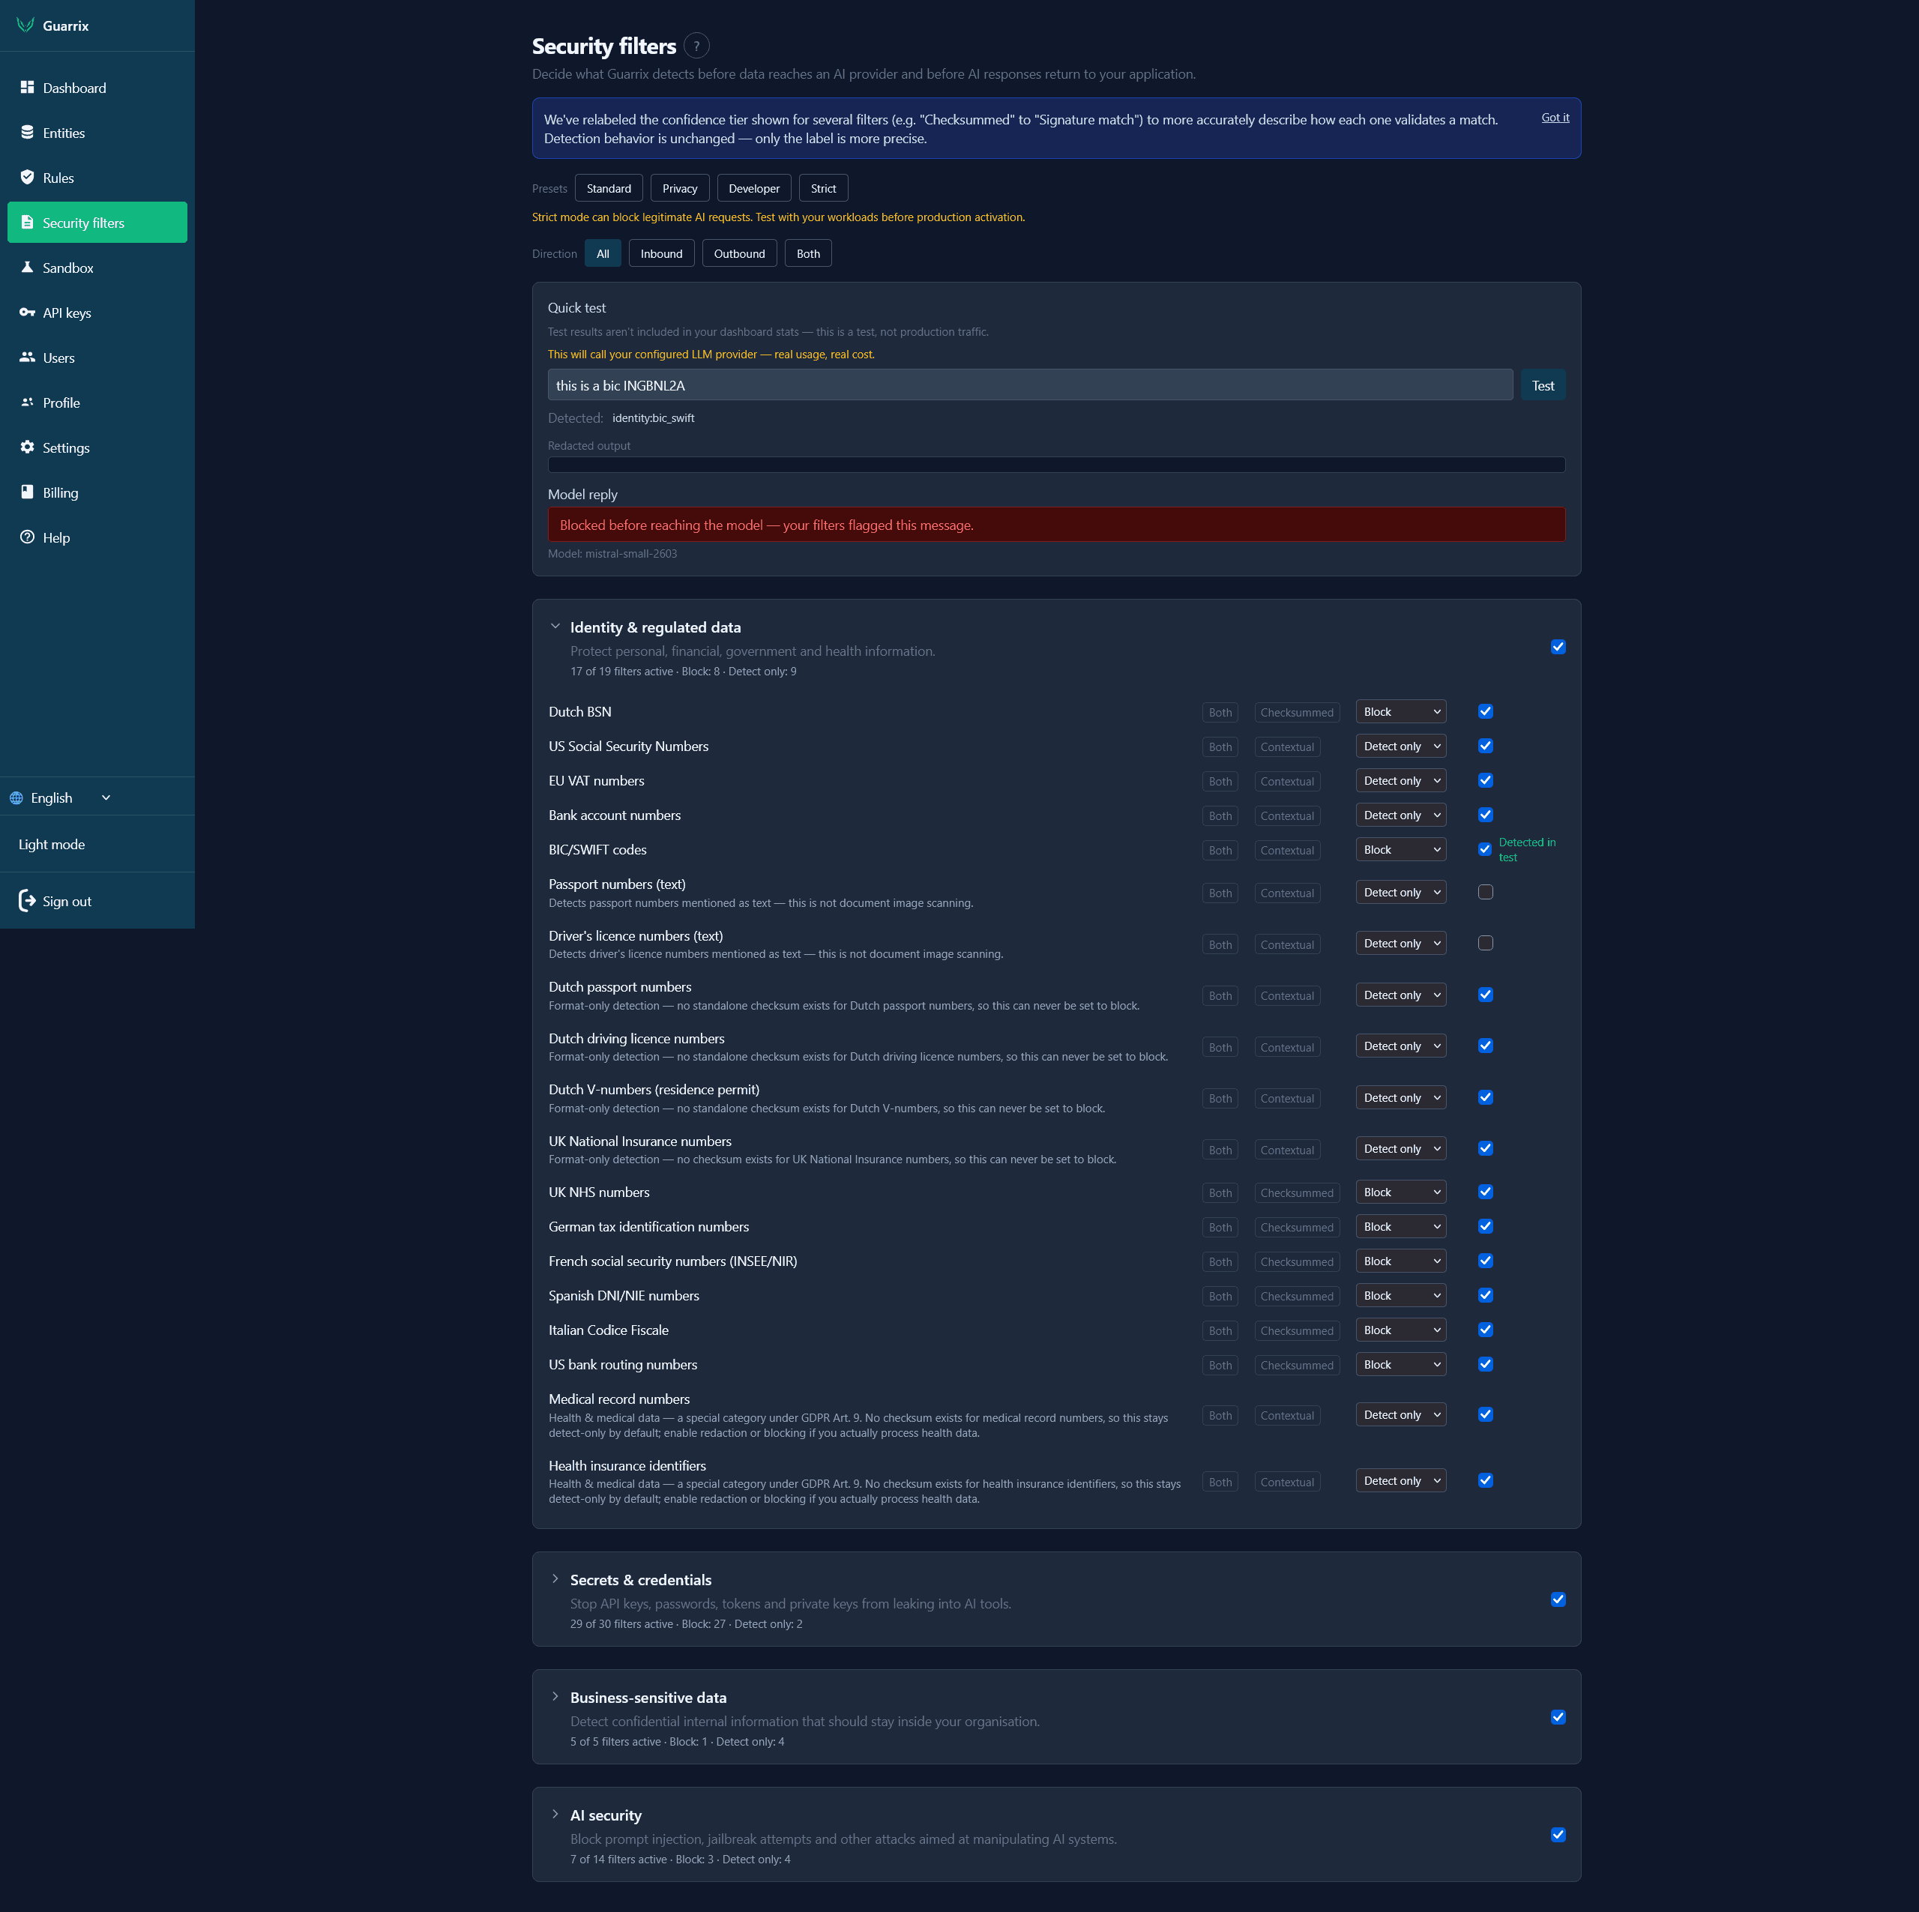Click the Redacted output box
The width and height of the screenshot is (1919, 1912).
(1056, 465)
